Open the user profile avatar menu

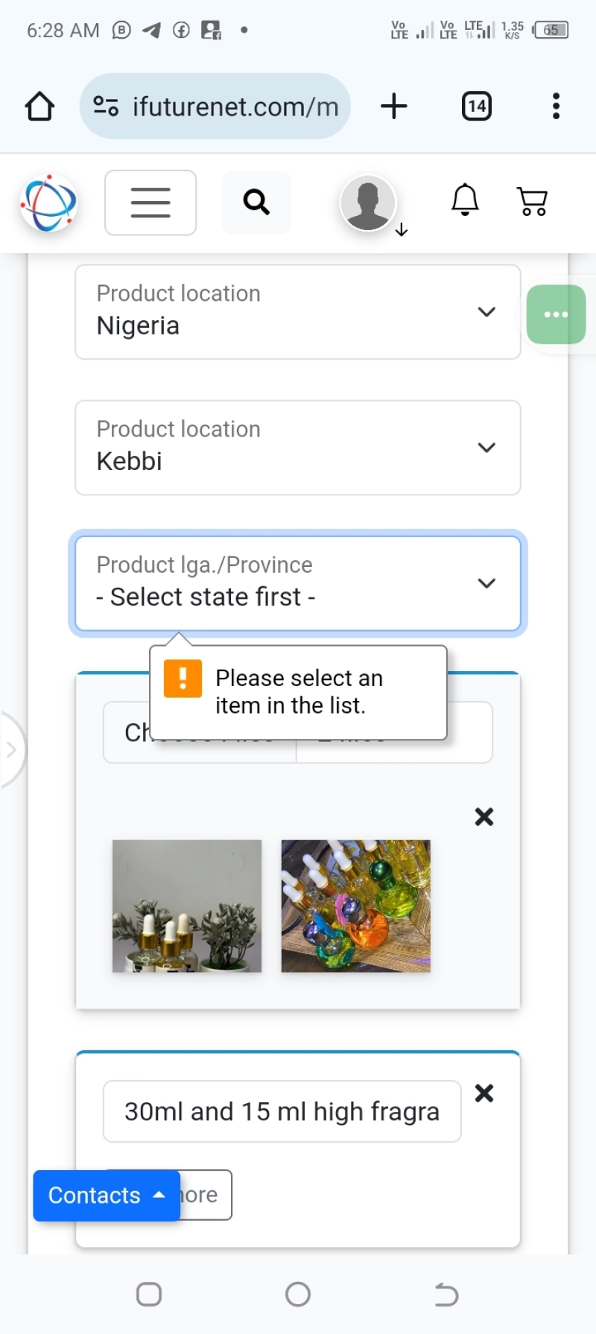point(368,203)
